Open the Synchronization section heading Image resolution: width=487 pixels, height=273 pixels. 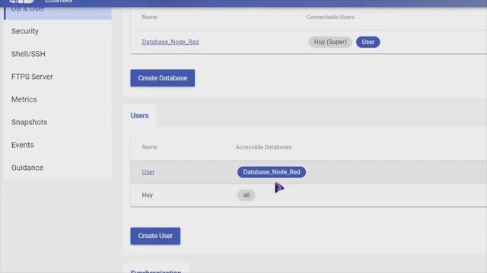coord(155,271)
